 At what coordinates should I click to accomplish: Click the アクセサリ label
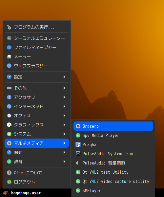pos(24,97)
